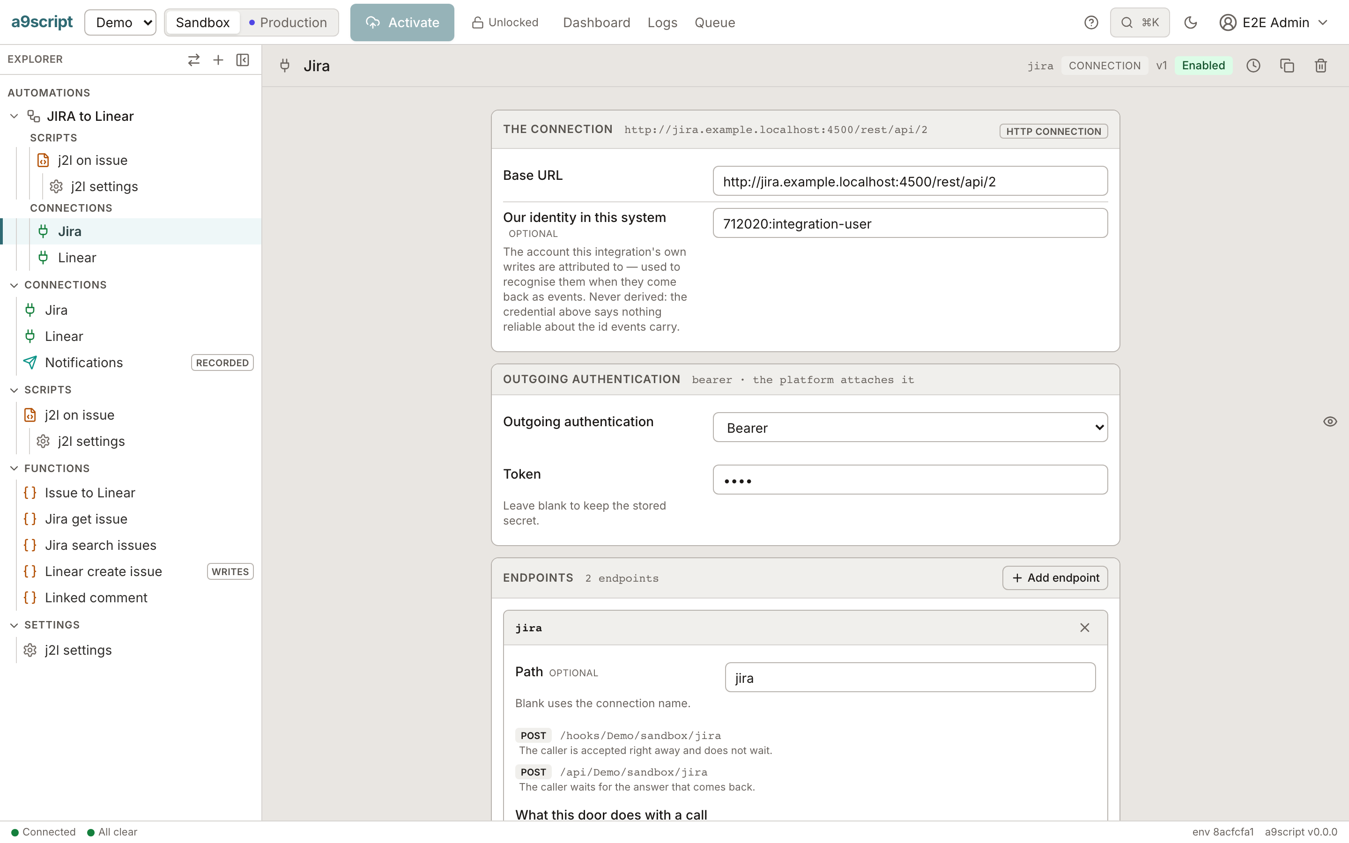Open j2l settings in Settings section
Screen dimensions: 1349x843
pos(78,650)
